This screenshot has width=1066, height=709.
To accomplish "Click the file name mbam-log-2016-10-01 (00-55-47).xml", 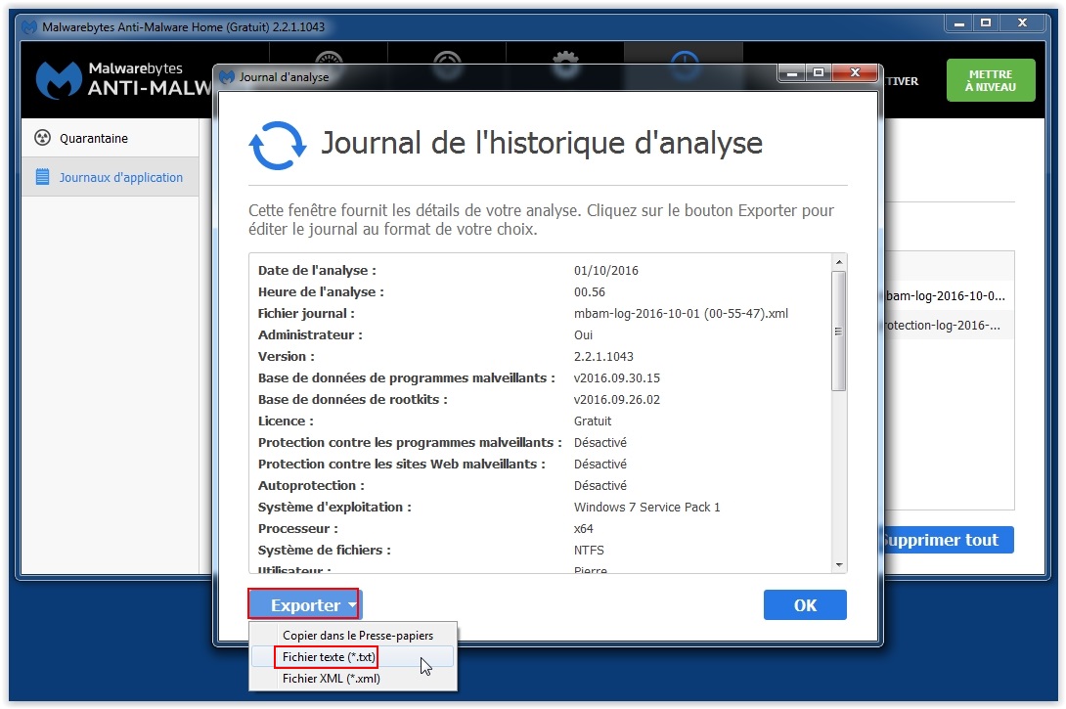I will point(681,313).
